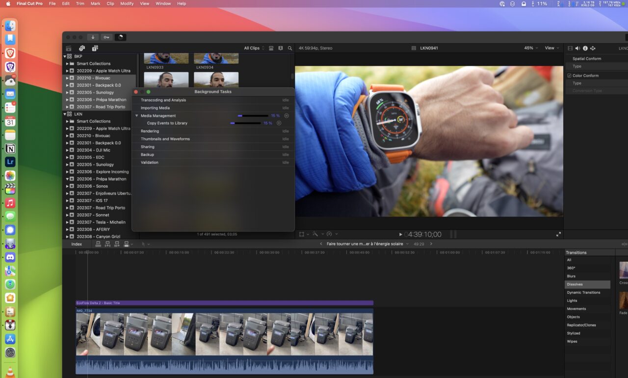Click the Import Media arrow button
This screenshot has height=378, width=628.
93,37
